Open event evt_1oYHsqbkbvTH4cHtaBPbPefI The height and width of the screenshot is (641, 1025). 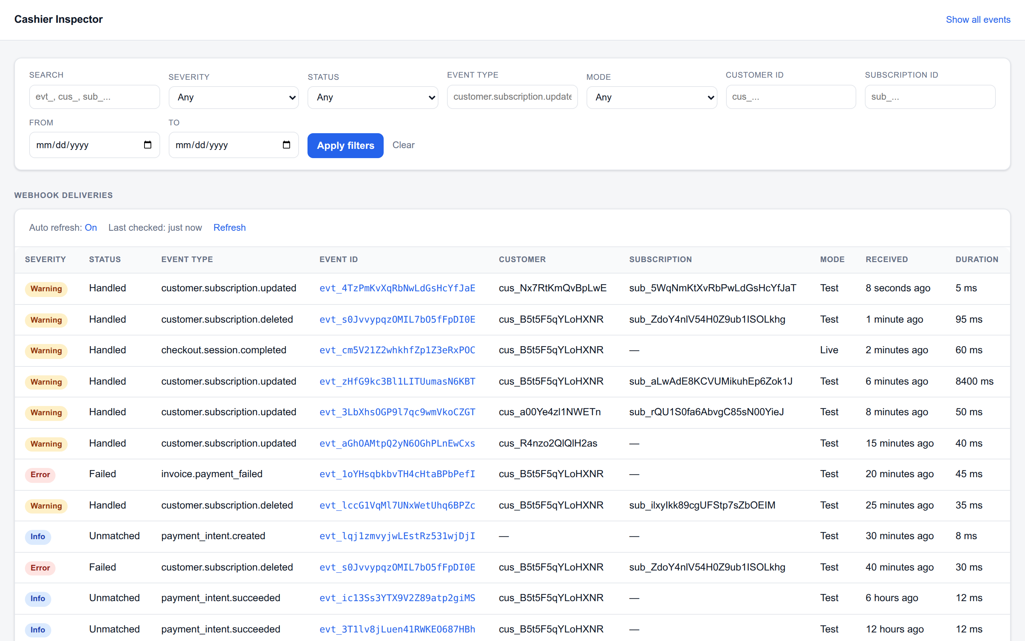pos(397,474)
